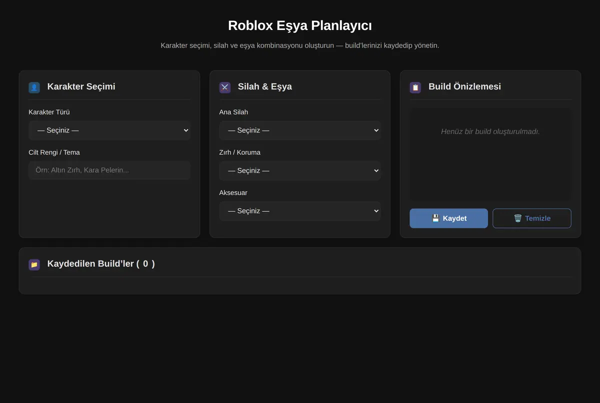The height and width of the screenshot is (403, 600).
Task: Open the Ana Silah dropdown
Action: pos(300,130)
